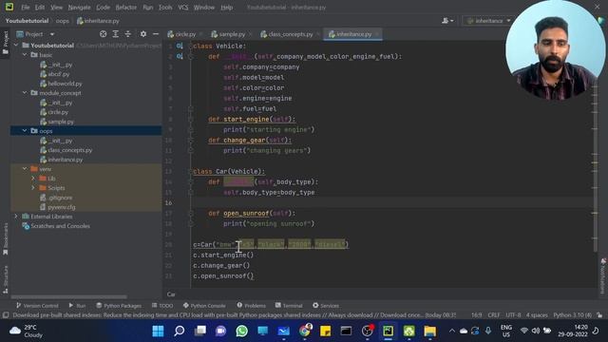Collapse the basic folder
Image resolution: width=608 pixels, height=342 pixels.
pos(25,55)
